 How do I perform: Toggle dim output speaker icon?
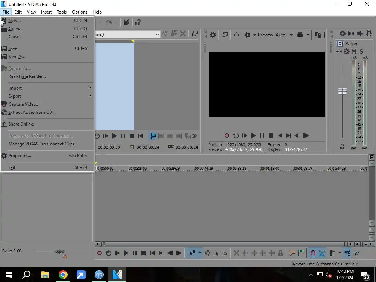click(360, 33)
